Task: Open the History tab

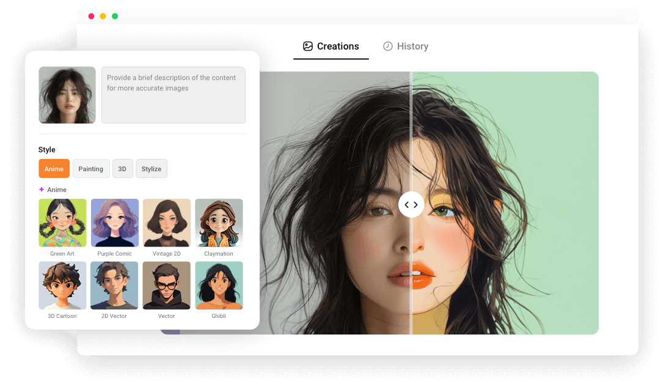Action: (x=406, y=46)
